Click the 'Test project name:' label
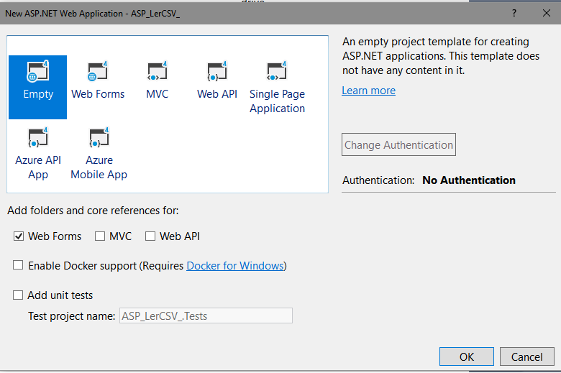 click(71, 316)
